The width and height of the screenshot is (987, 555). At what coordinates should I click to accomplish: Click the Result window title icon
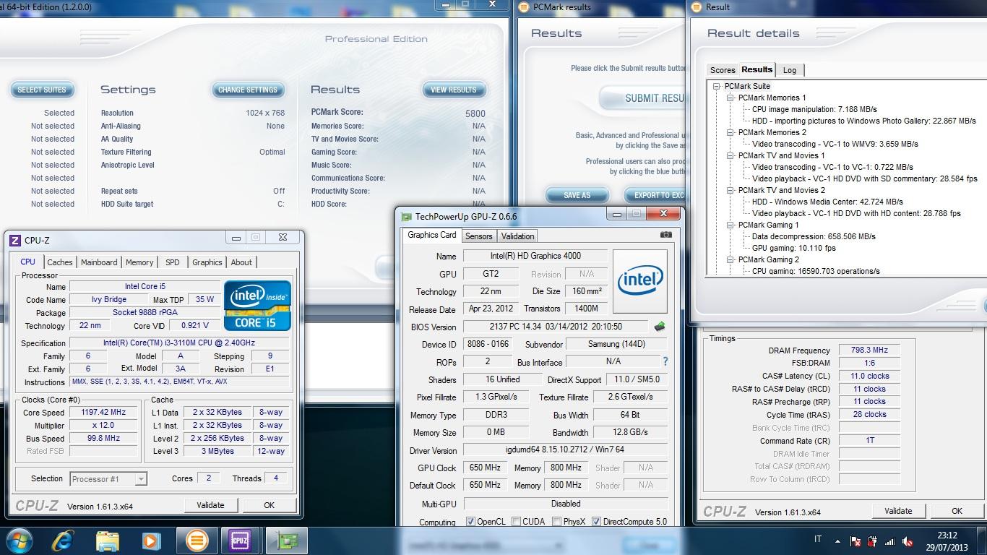(x=697, y=7)
